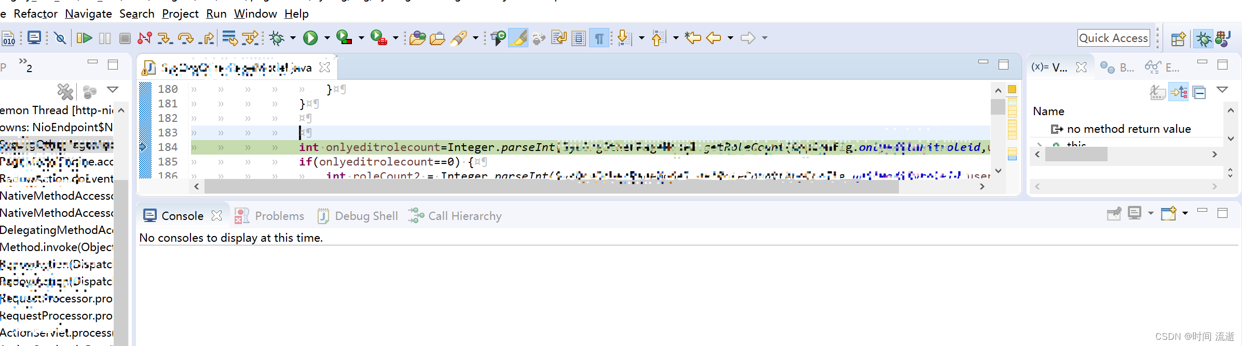Viewport: 1242px width, 346px height.
Task: Switch to the Expressions tab
Action: [x=1163, y=67]
